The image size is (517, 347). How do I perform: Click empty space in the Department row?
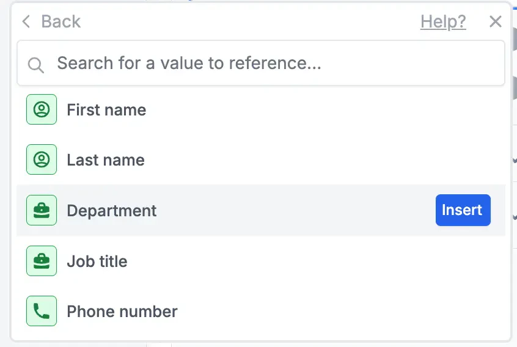[x=293, y=211]
